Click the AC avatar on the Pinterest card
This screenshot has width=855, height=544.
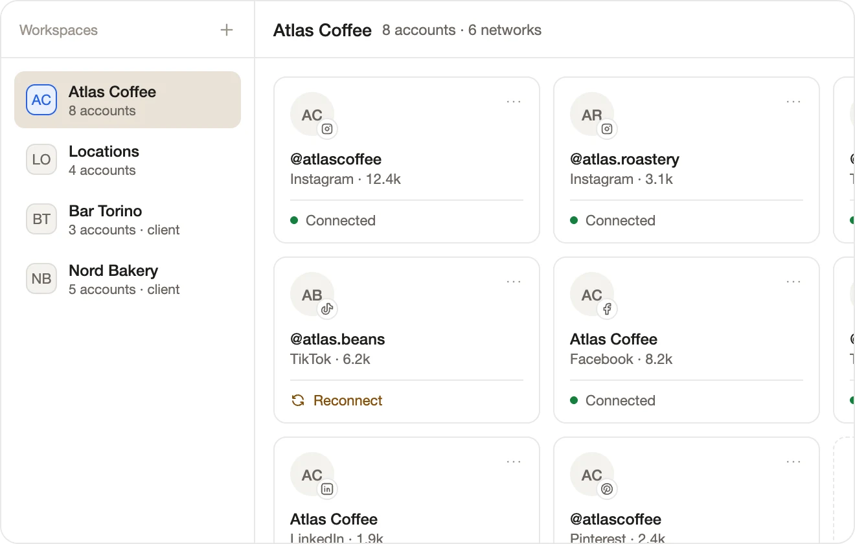coord(592,475)
